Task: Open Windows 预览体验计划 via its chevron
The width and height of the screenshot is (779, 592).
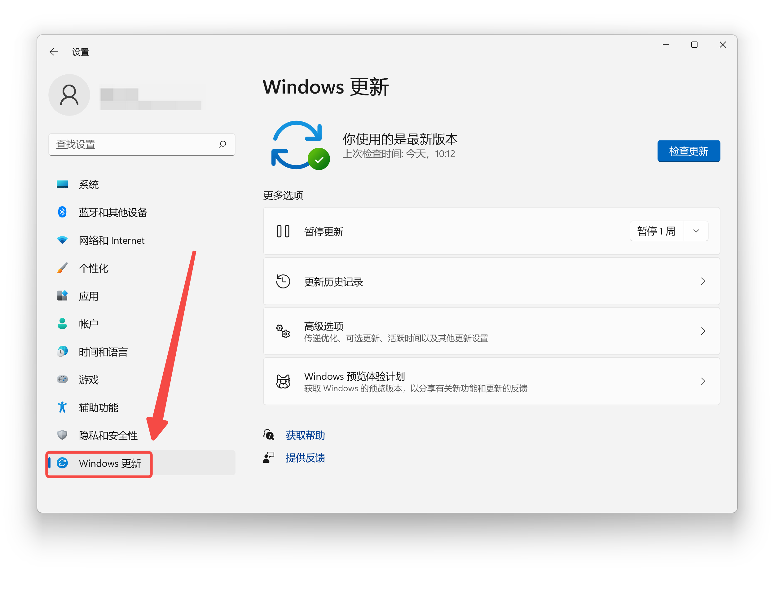Action: click(703, 382)
